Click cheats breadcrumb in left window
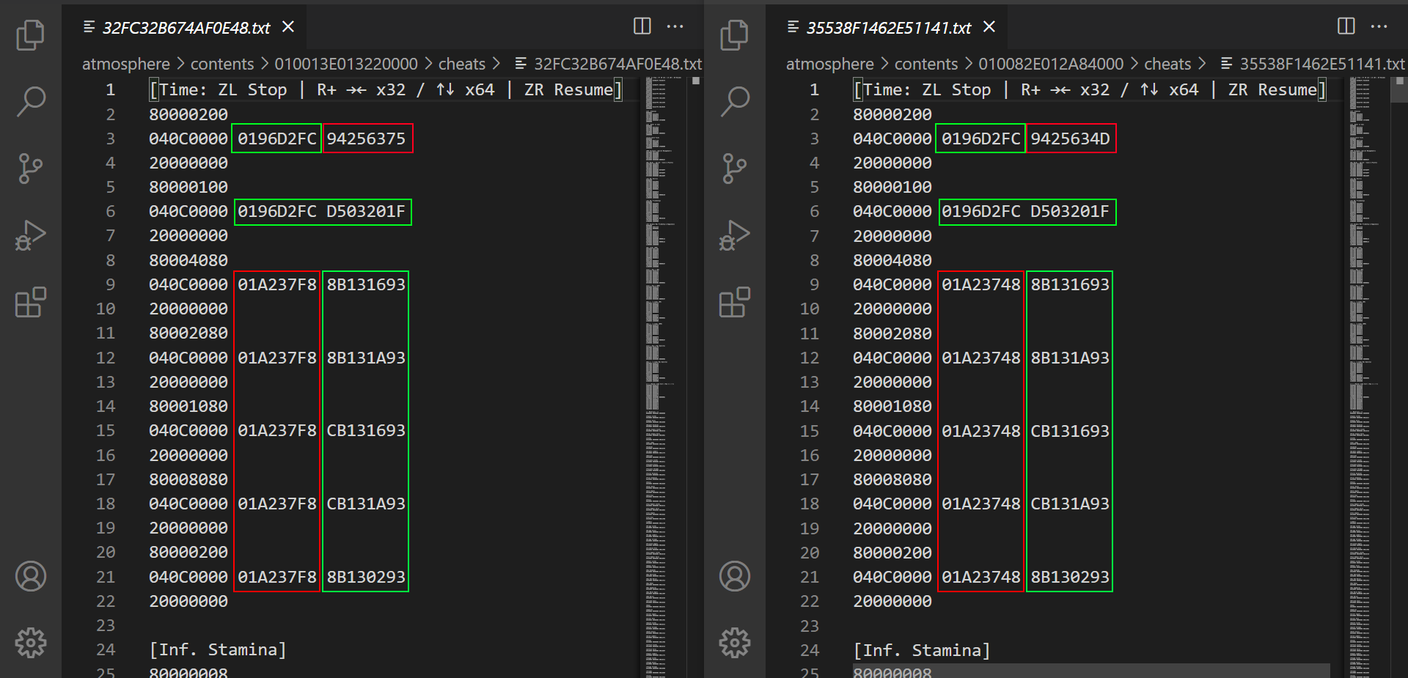Image resolution: width=1408 pixels, height=678 pixels. coord(461,64)
